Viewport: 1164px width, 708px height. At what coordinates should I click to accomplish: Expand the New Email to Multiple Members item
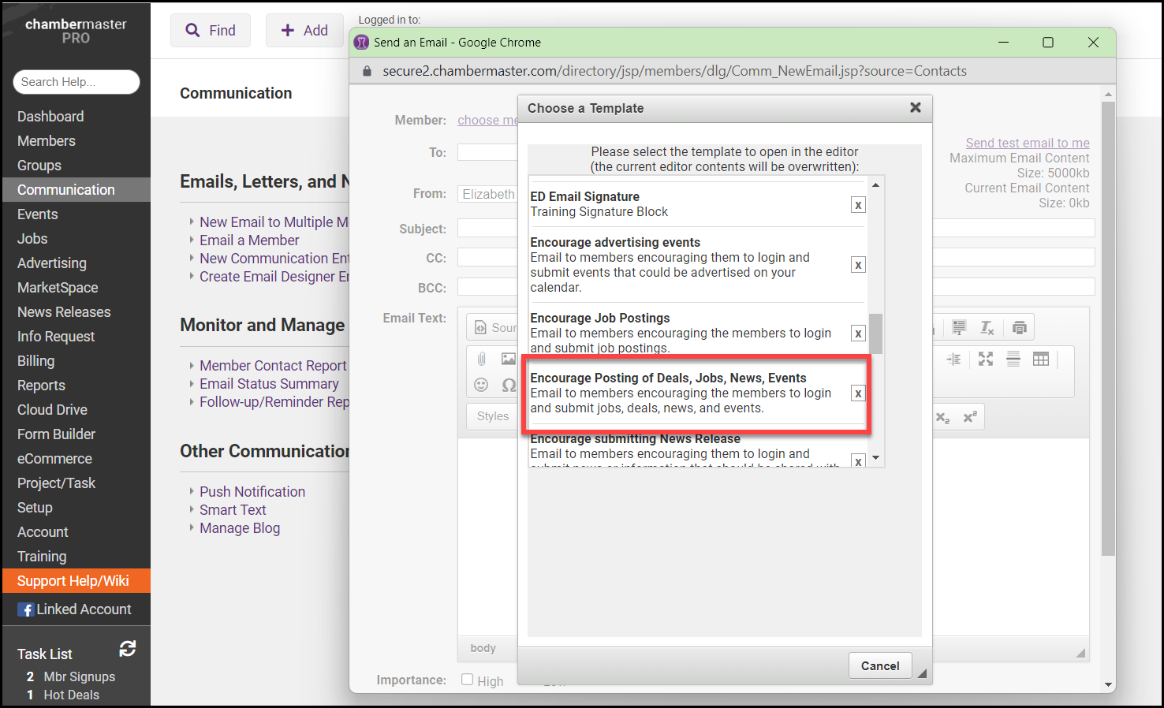(273, 222)
